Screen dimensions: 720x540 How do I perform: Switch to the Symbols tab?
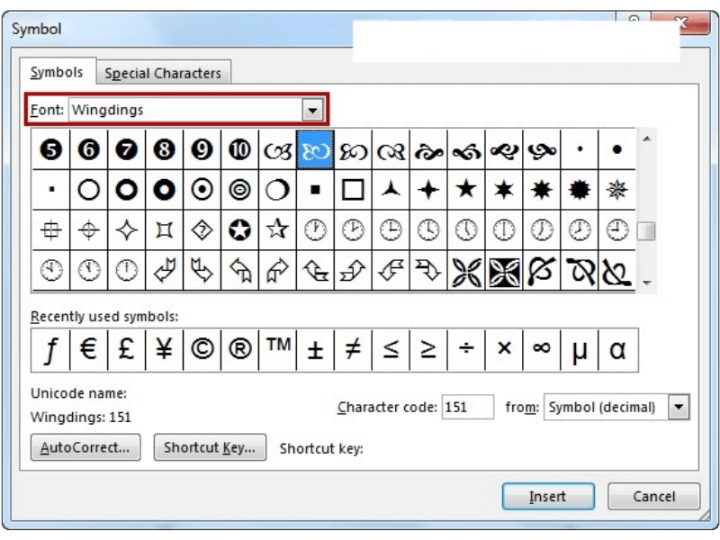(x=57, y=73)
